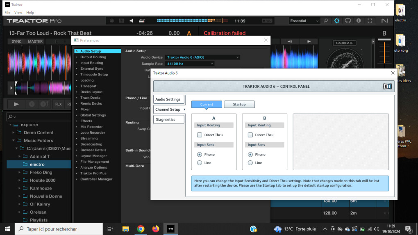
Task: Select Phono input sensitivity for channel A
Action: coord(200,155)
